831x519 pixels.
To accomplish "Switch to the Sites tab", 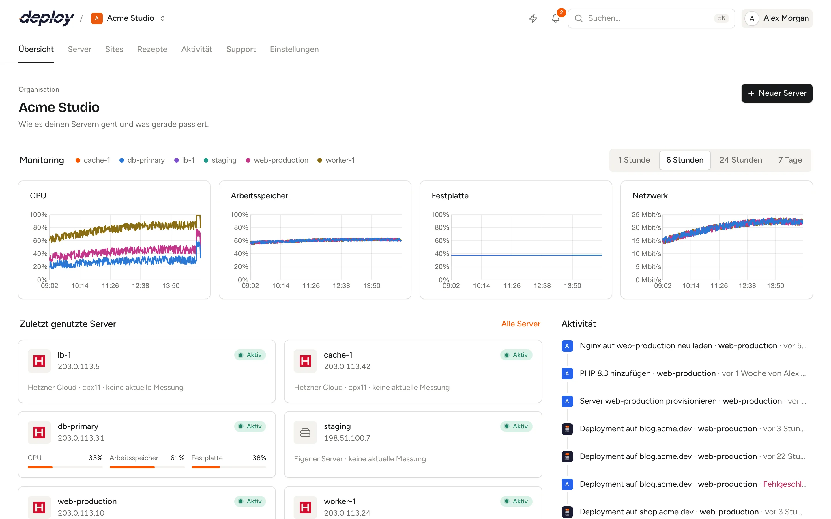I will click(114, 49).
